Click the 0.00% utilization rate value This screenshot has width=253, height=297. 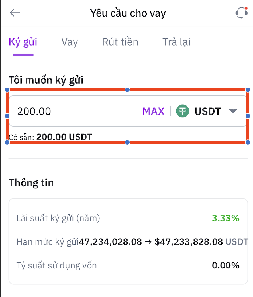tap(226, 265)
